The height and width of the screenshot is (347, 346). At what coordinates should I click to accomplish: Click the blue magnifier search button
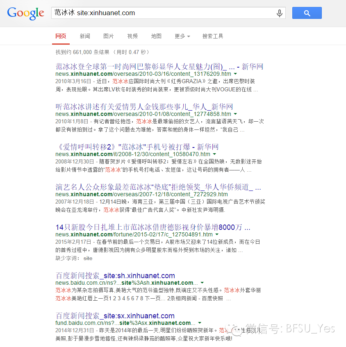(x=307, y=13)
